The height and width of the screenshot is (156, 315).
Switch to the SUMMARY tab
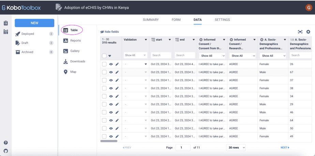pos(151,20)
